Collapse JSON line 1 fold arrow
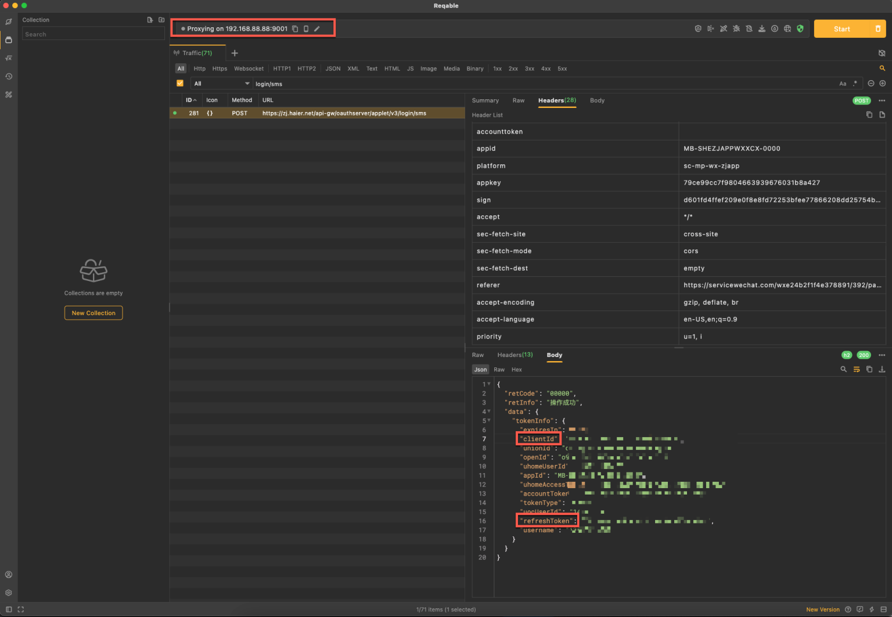The width and height of the screenshot is (892, 617). (x=489, y=384)
